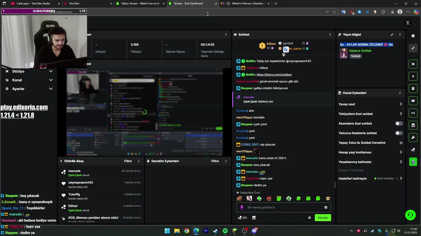Image resolution: width=421 pixels, height=236 pixels.
Task: Expand the Stüdyo sidebar section
Action: [x=51, y=71]
